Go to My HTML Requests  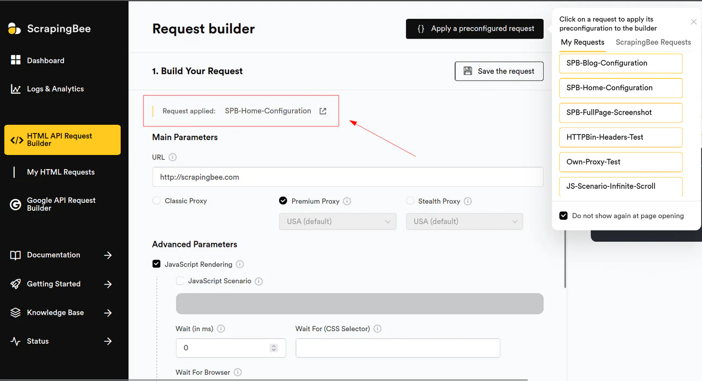pos(61,172)
